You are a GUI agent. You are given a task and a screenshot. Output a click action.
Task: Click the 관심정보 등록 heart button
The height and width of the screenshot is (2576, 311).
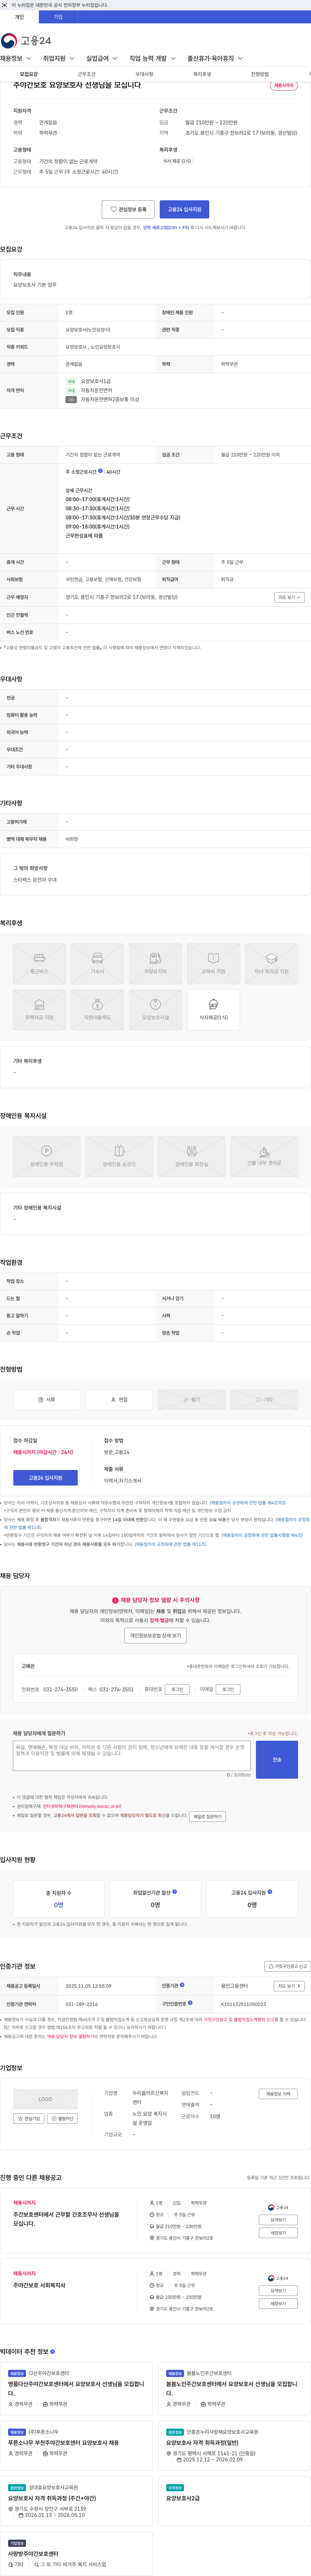click(128, 209)
